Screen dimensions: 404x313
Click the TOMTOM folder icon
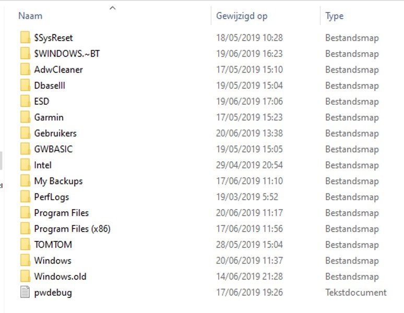[25, 245]
